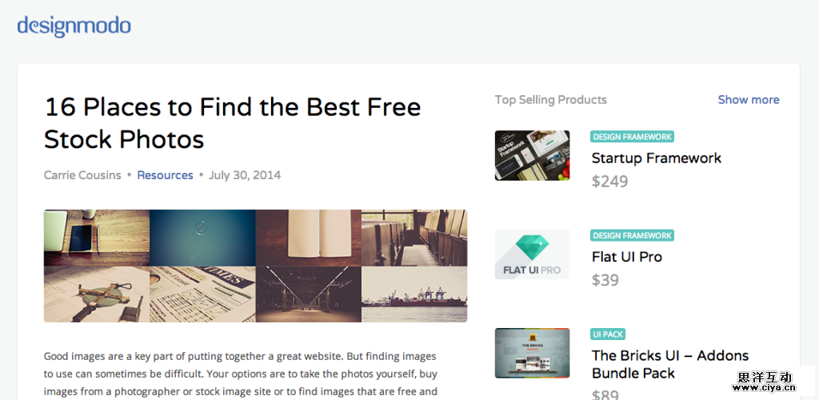Click the Carrie Cousins author name
The height and width of the screenshot is (400, 819).
[x=82, y=175]
